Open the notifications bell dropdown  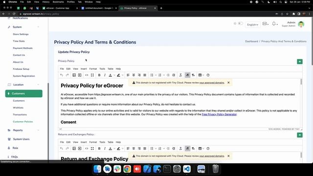[275, 24]
